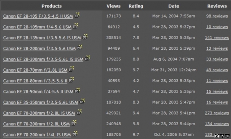
Task: Click camera icon beside Canon EF 70-200mm f/2.8L IS USM
Action: click(x=79, y=112)
